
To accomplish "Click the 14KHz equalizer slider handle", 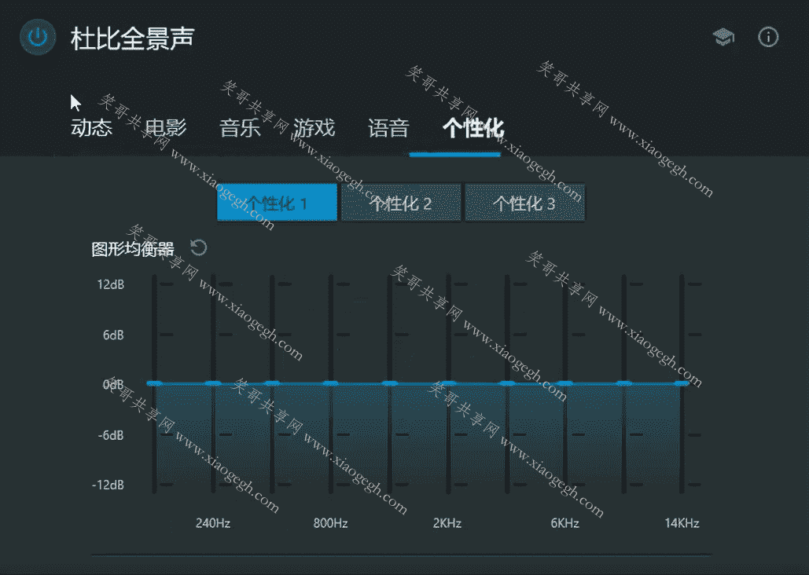I will [x=682, y=383].
